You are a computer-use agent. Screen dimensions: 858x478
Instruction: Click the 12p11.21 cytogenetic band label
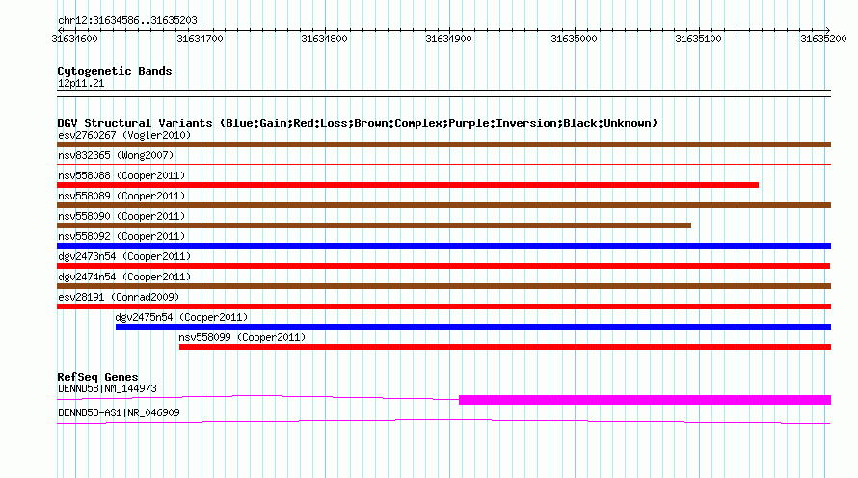click(81, 83)
